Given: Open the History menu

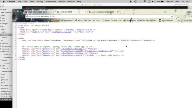Looking at the screenshot, I should pos(40,1).
